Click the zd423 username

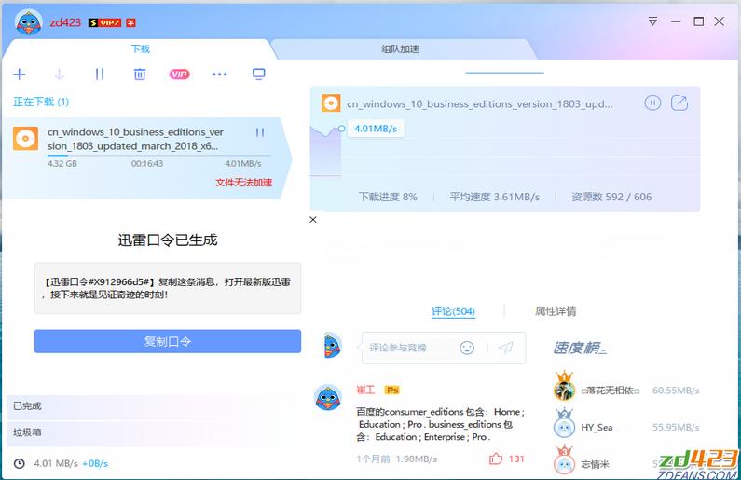point(65,22)
